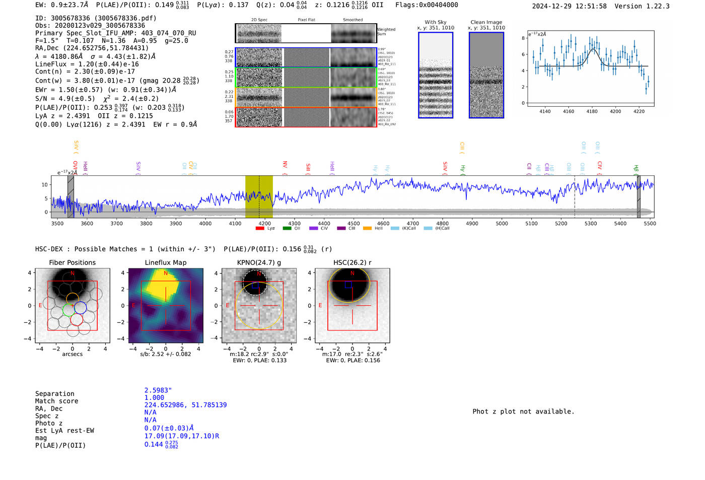Select the green fiber circle in Fiber Positions
Screen dimensions: 705x480
tap(68, 310)
